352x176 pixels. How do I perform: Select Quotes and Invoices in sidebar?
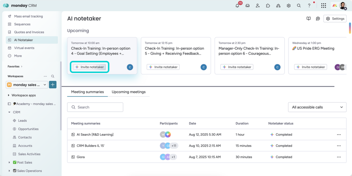click(x=29, y=32)
